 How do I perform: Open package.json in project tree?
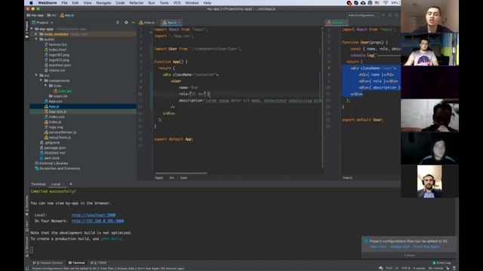(x=52, y=148)
